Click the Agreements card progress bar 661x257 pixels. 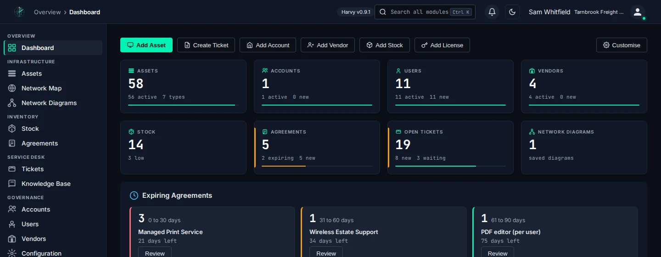point(317,166)
